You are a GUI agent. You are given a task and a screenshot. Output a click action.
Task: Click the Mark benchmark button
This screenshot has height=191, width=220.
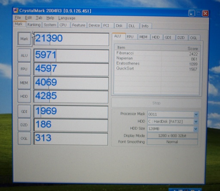tap(24, 39)
